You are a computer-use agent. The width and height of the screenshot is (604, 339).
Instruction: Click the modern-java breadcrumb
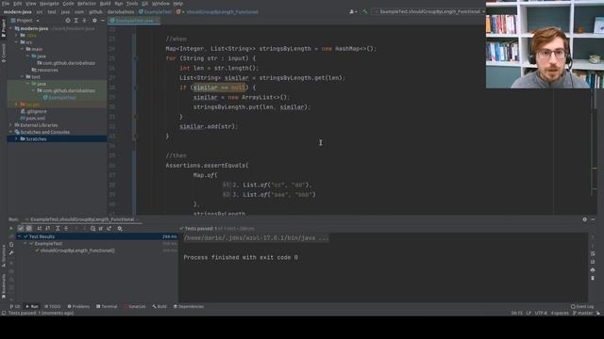click(18, 12)
